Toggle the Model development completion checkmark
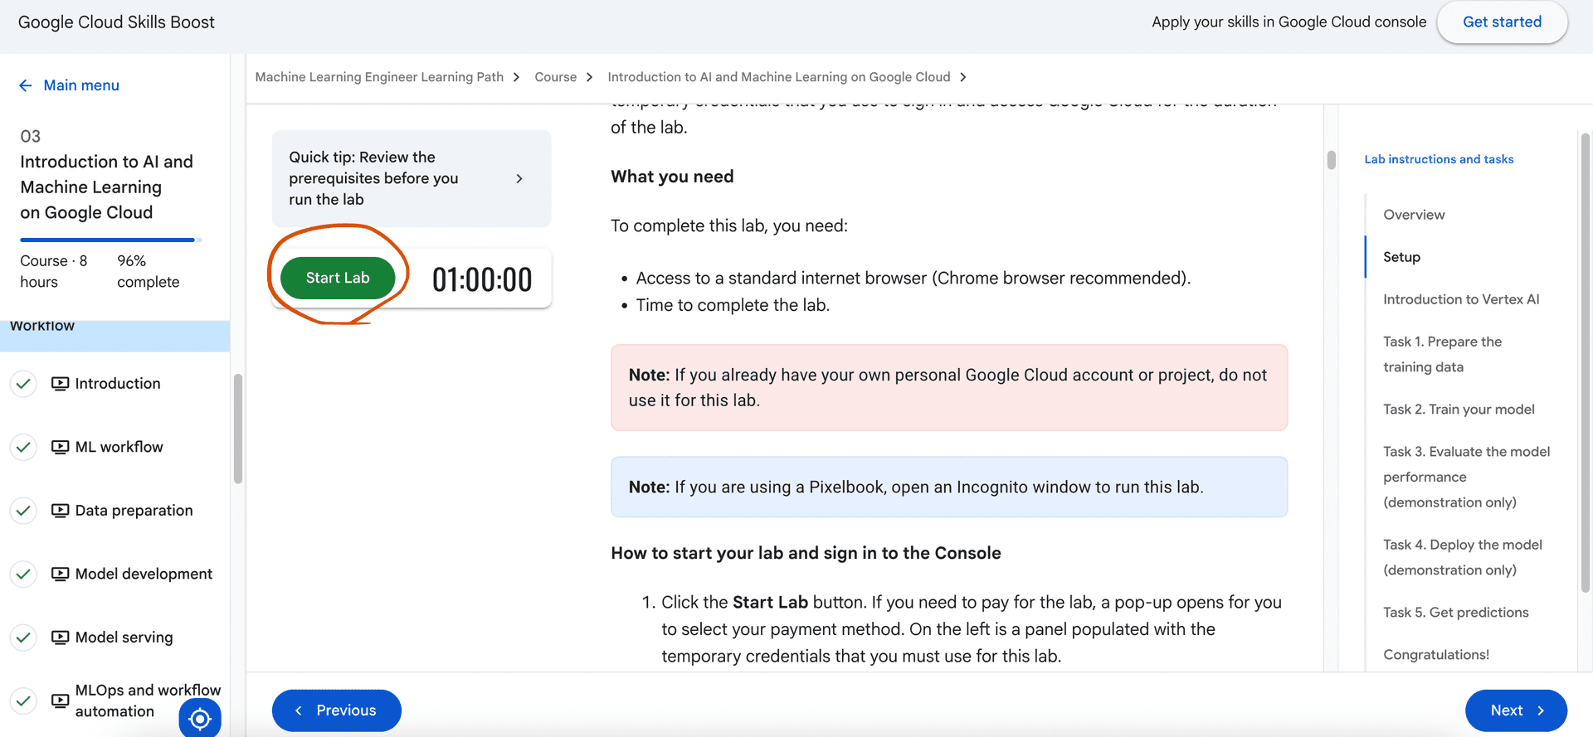This screenshot has width=1593, height=737. pos(23,574)
